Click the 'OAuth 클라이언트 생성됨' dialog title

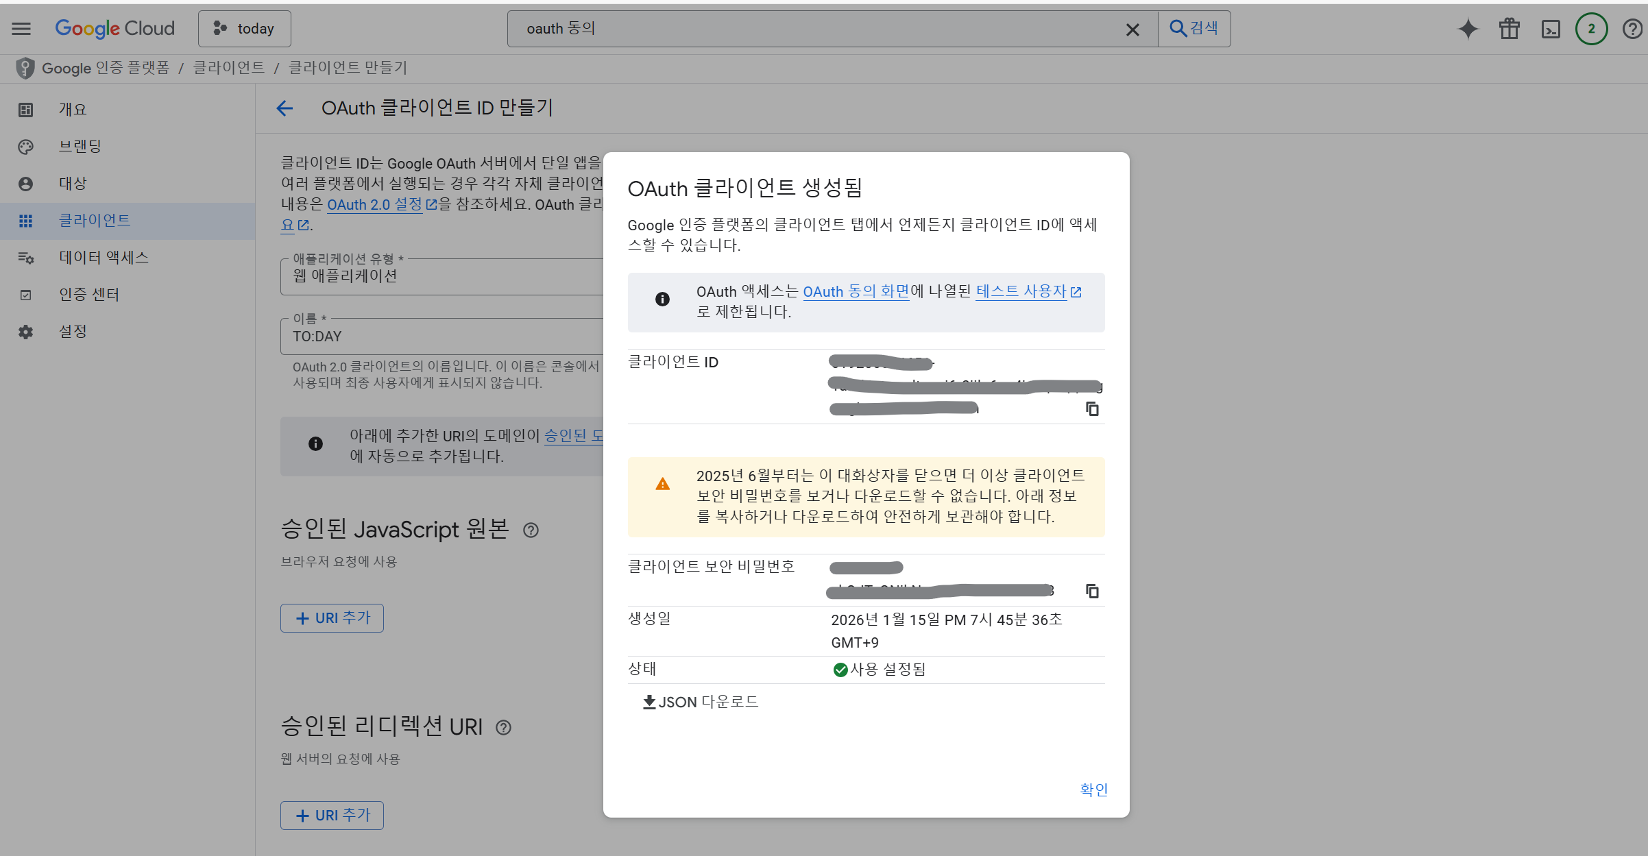click(x=745, y=188)
